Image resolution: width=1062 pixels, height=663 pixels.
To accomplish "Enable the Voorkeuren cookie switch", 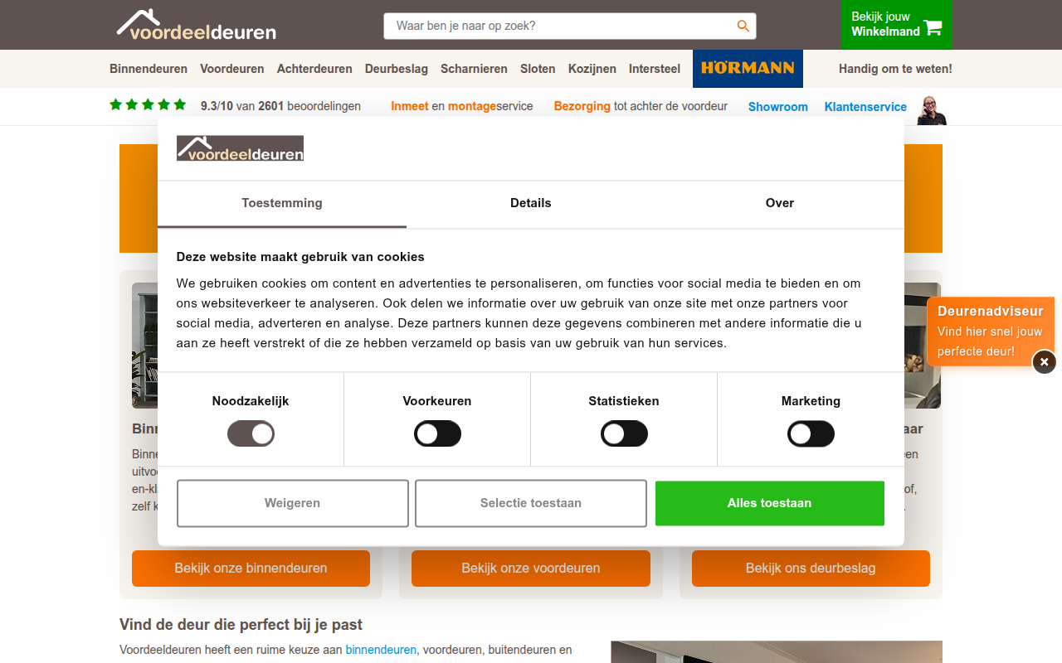I will point(437,434).
